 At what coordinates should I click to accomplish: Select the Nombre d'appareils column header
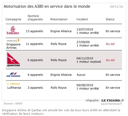click(x=35, y=18)
